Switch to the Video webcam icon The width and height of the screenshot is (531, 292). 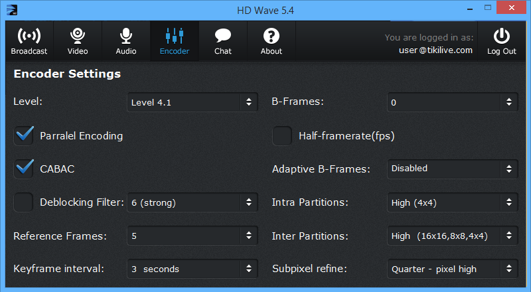tap(78, 36)
